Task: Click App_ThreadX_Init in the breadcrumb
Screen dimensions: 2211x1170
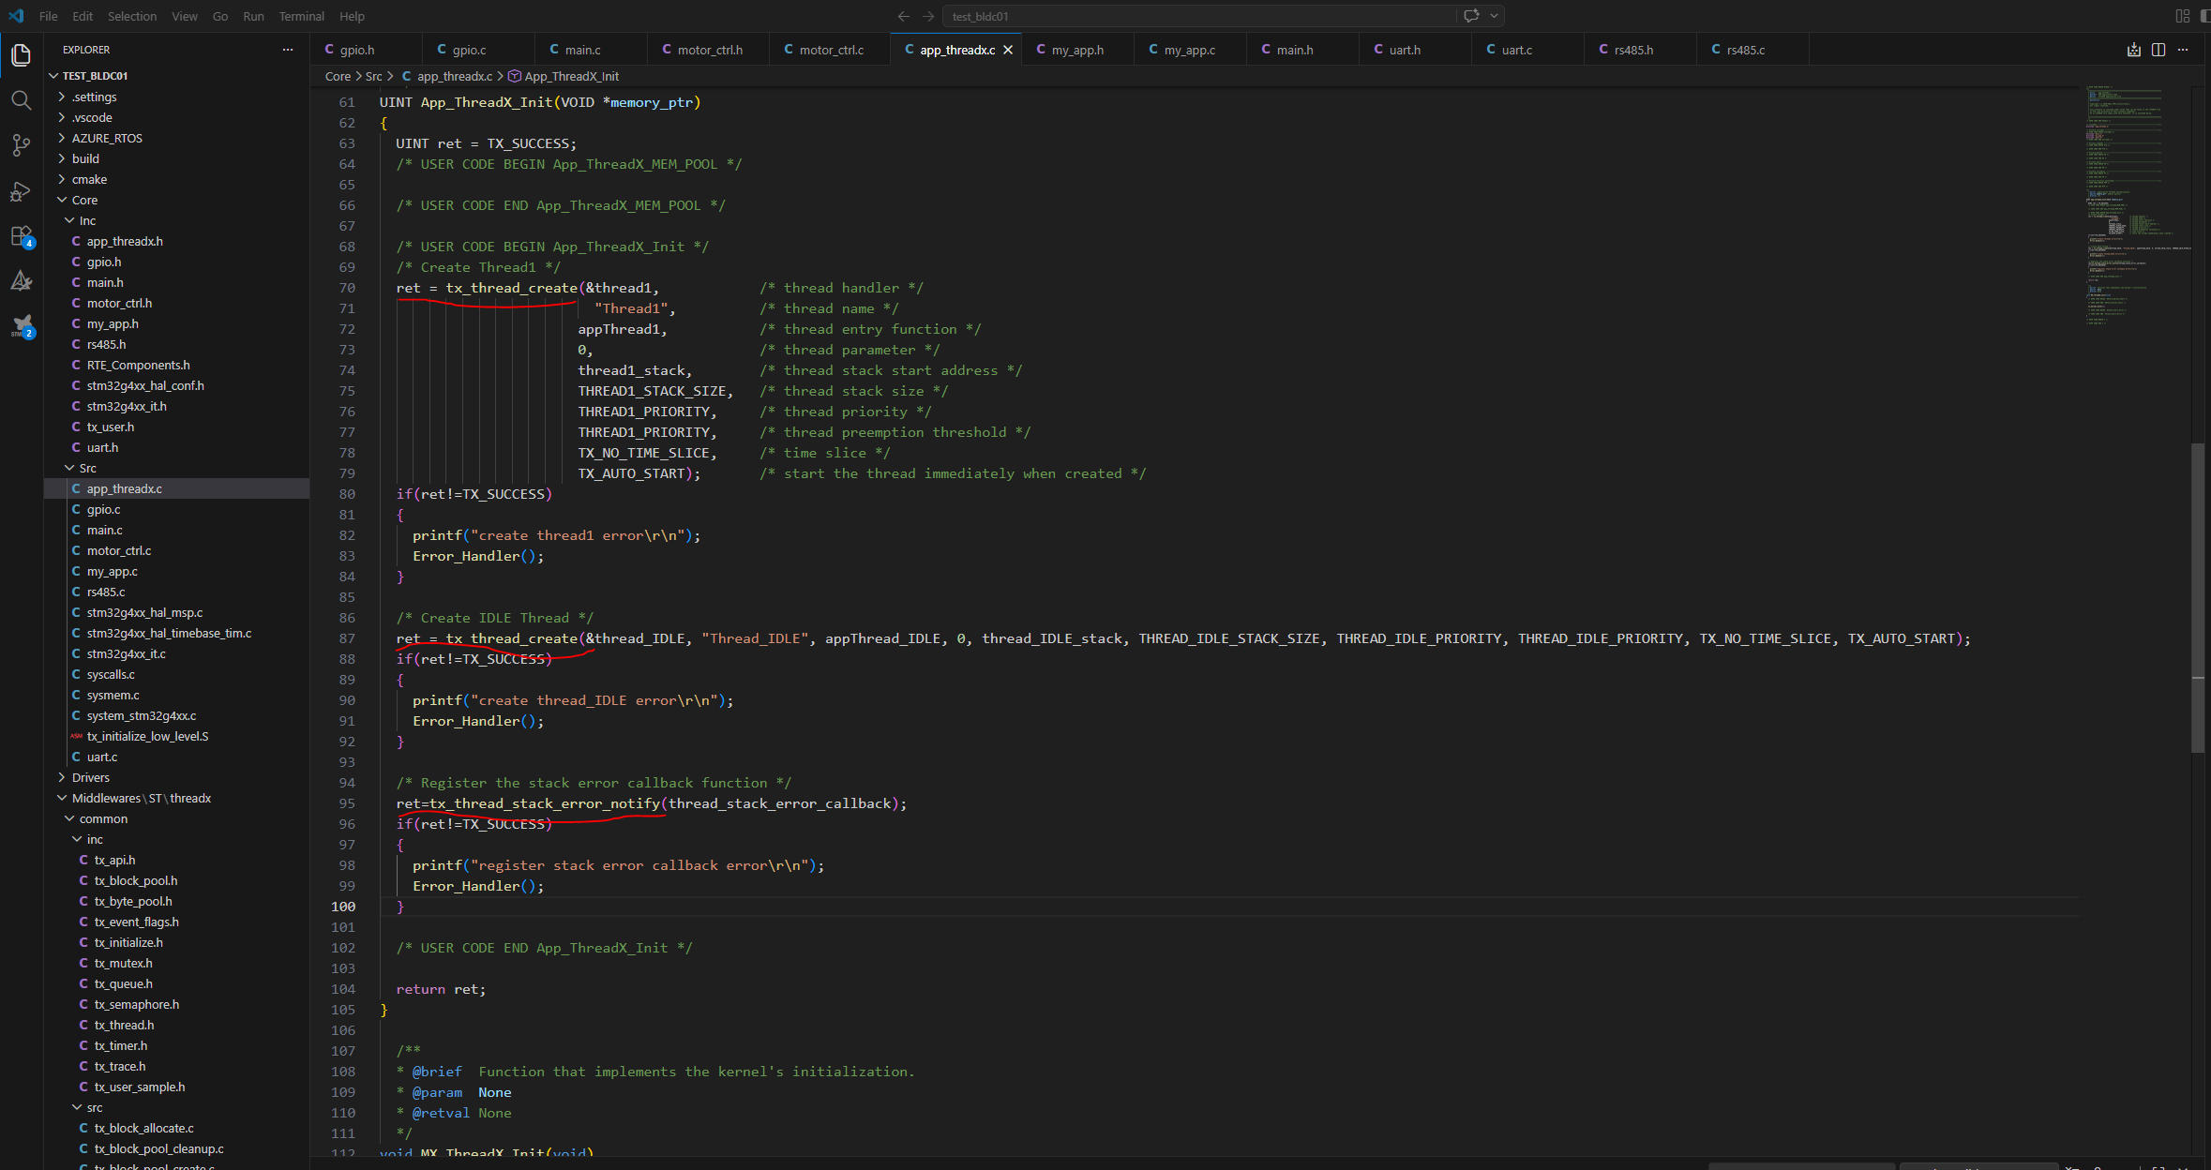Action: [x=571, y=76]
